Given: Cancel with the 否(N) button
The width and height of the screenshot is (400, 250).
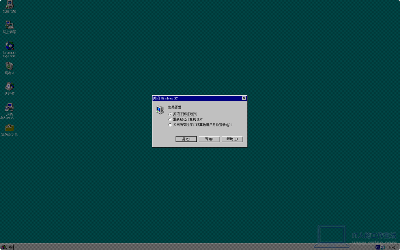Looking at the screenshot, I should pos(209,139).
